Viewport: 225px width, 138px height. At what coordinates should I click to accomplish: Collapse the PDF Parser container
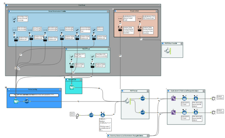coord(148,91)
